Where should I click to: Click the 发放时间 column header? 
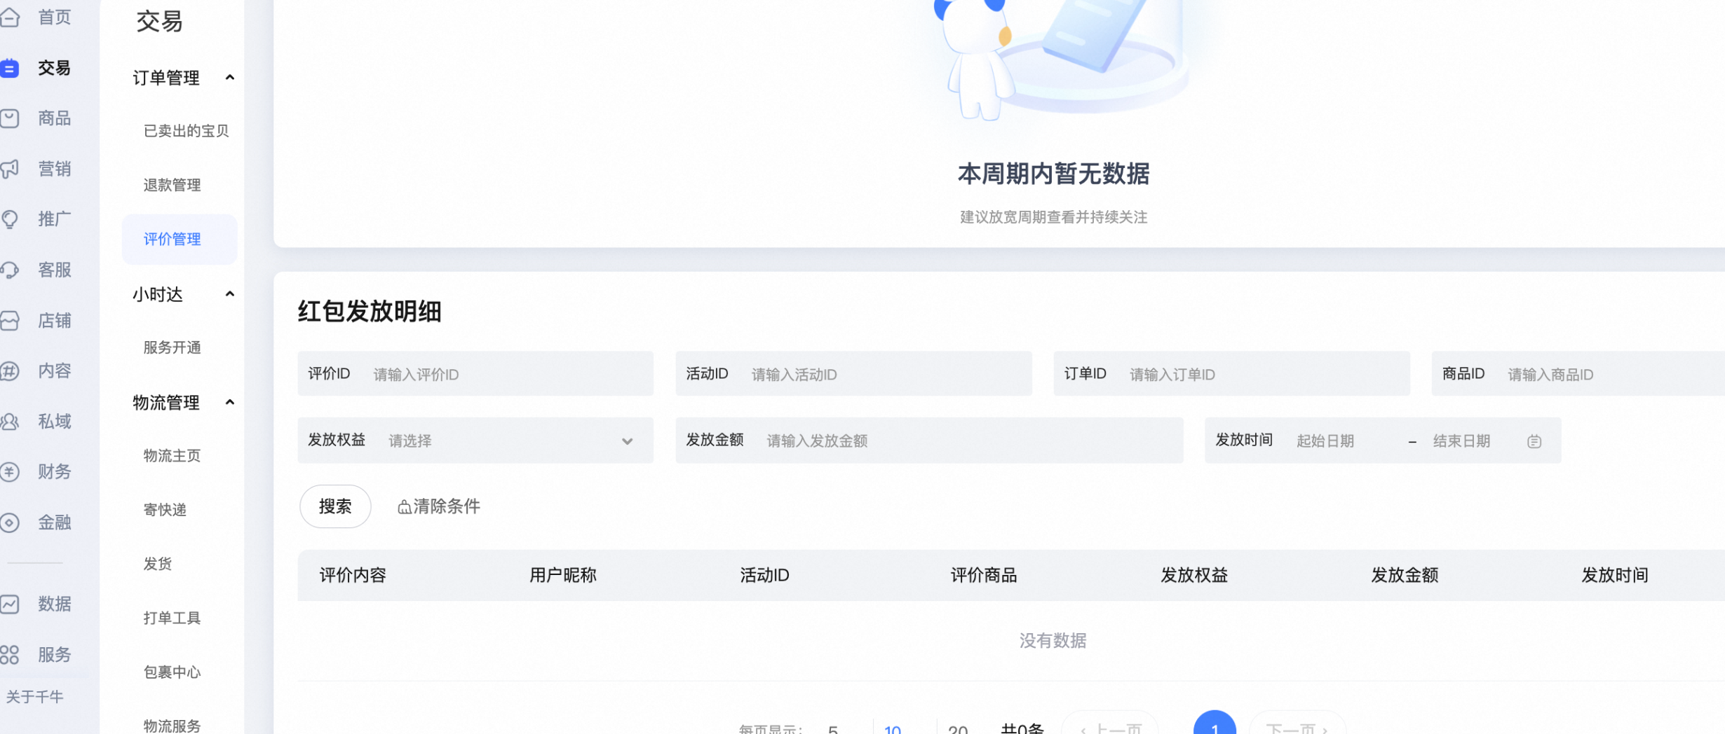[x=1615, y=576]
